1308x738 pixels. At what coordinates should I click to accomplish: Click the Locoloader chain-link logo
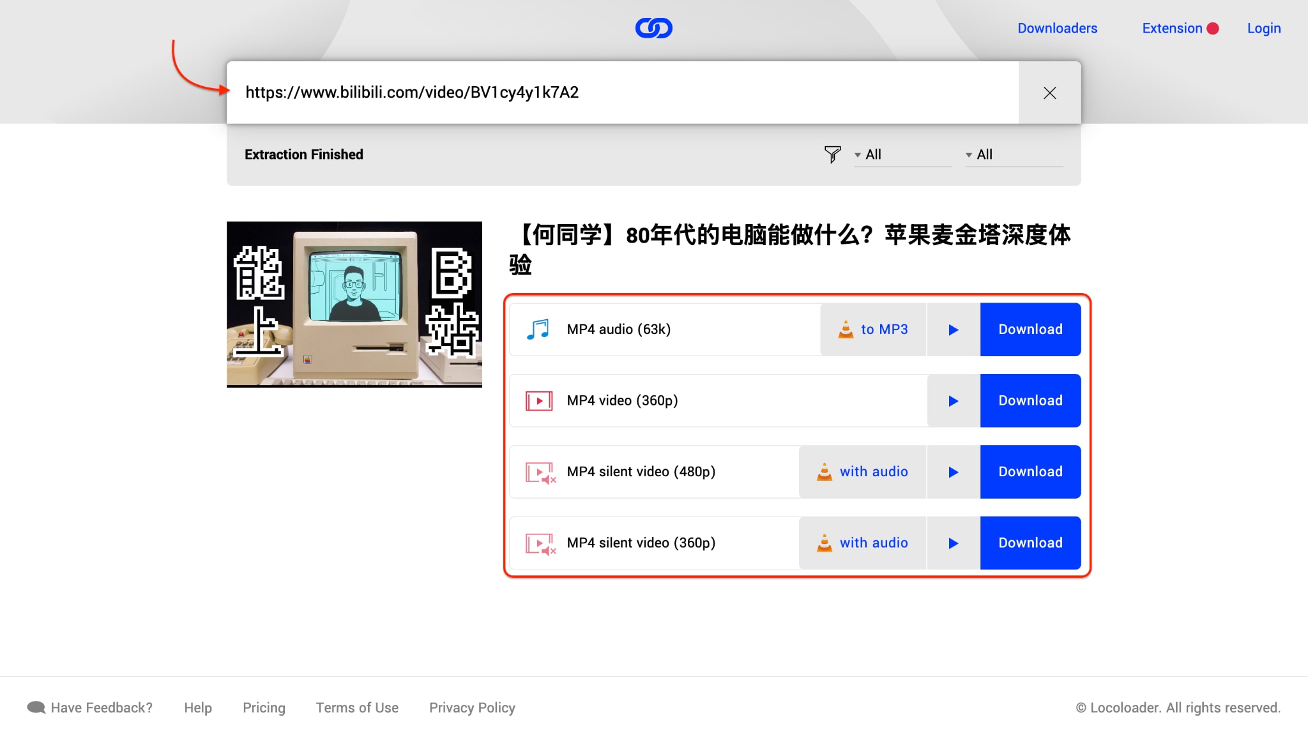pyautogui.click(x=653, y=28)
